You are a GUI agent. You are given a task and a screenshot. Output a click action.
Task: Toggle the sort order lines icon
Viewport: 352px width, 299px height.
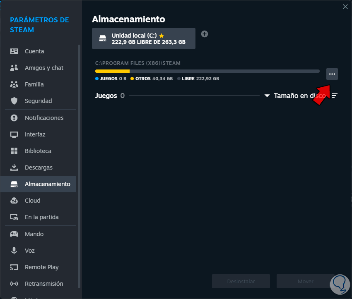[x=335, y=96]
